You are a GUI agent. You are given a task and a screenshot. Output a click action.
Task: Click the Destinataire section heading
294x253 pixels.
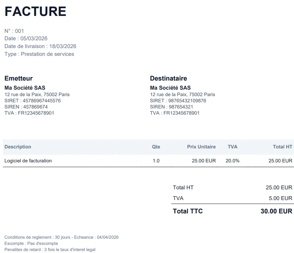[168, 78]
